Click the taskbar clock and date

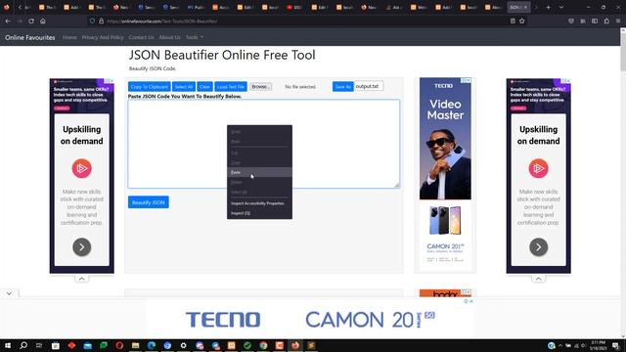pyautogui.click(x=598, y=345)
